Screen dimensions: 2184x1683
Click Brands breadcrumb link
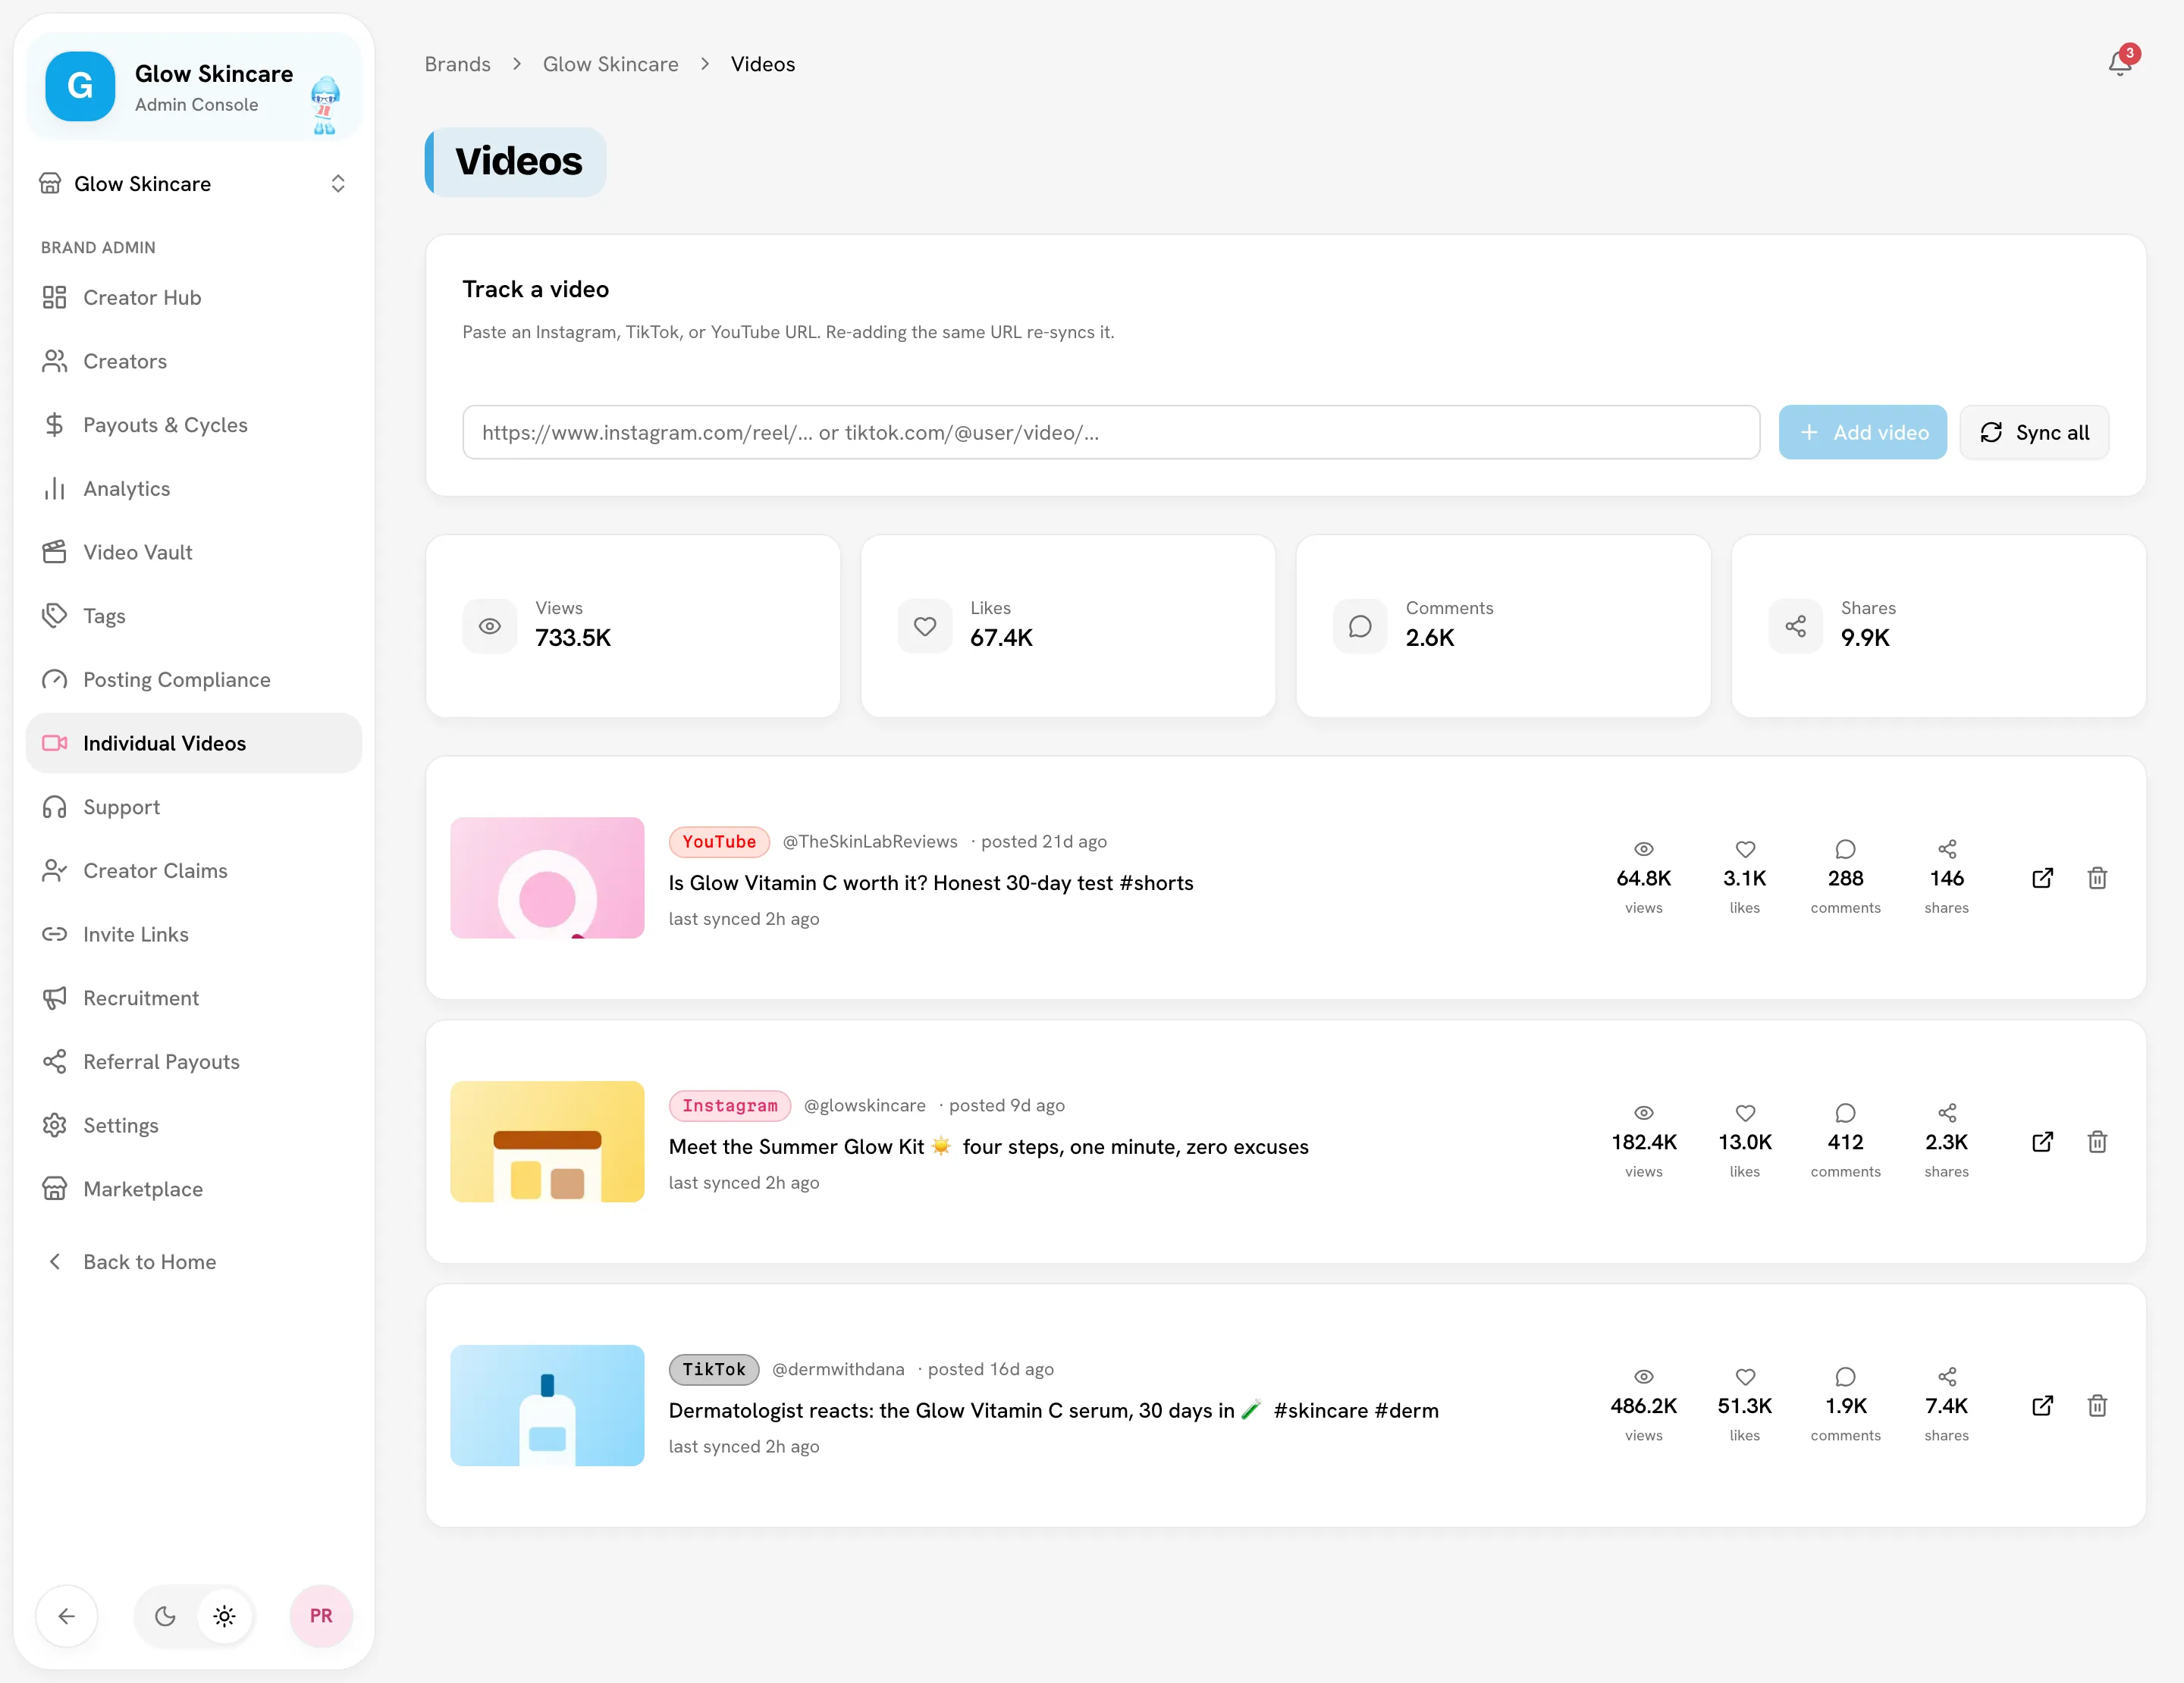coord(458,64)
